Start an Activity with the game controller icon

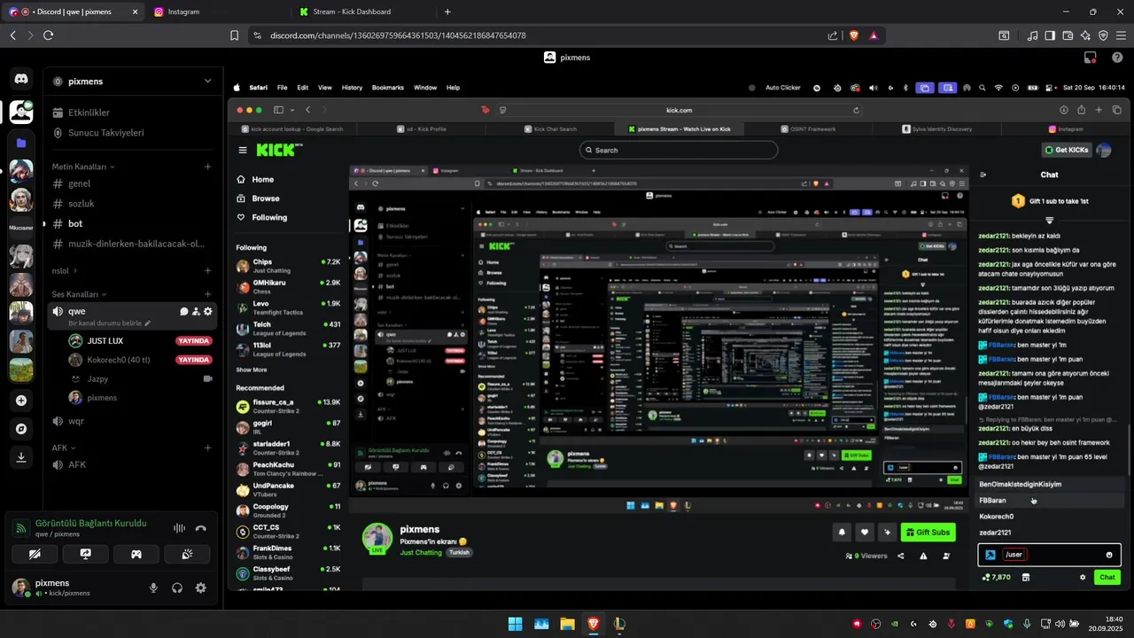(136, 554)
